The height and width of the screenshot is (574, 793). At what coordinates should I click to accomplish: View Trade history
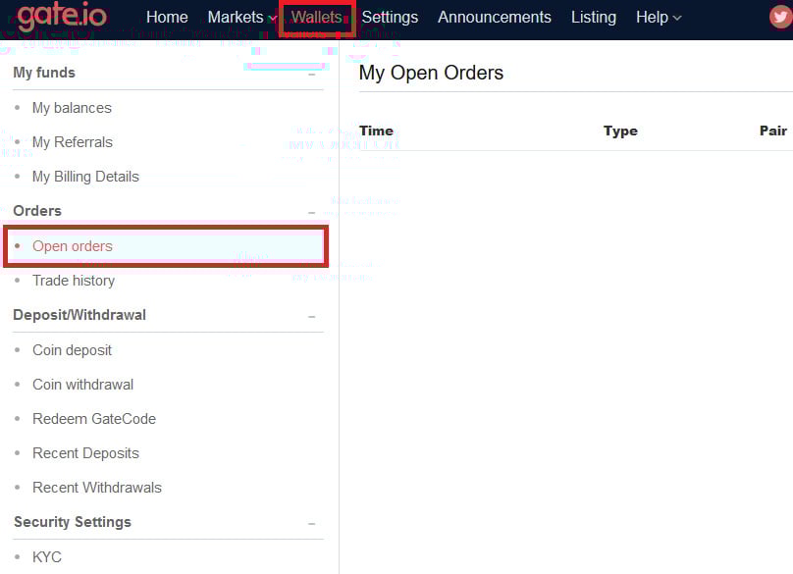(x=74, y=281)
